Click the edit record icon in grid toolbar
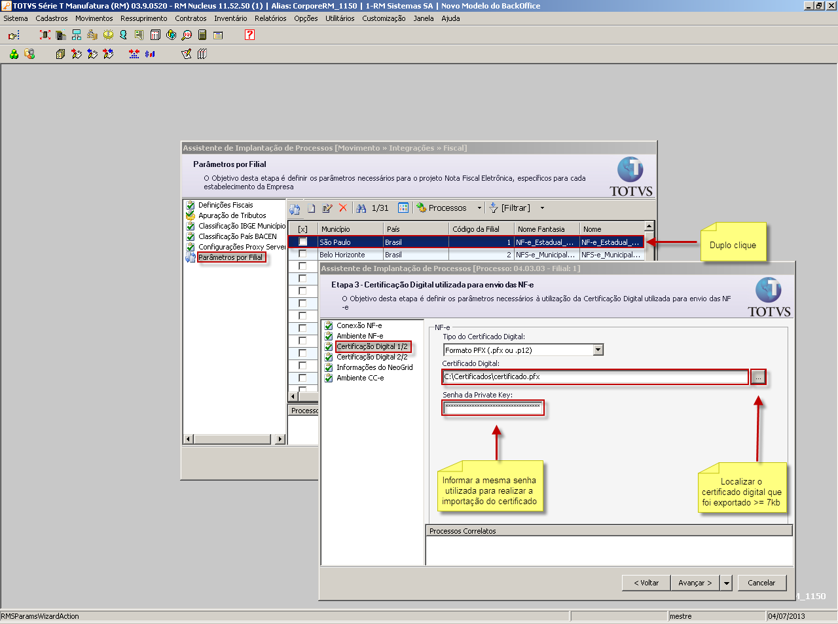The width and height of the screenshot is (838, 624). [x=327, y=208]
